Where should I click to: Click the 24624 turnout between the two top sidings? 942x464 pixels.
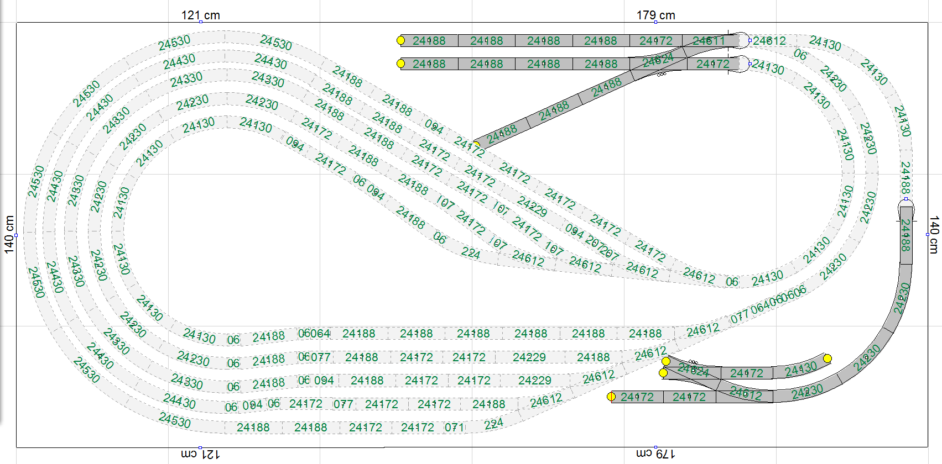pos(658,61)
